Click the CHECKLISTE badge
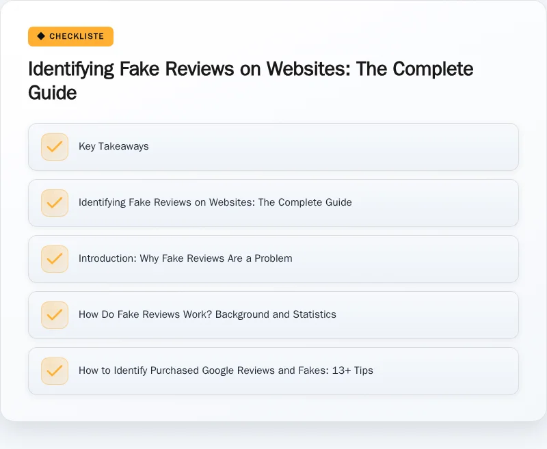Image resolution: width=547 pixels, height=449 pixels. pyautogui.click(x=71, y=36)
